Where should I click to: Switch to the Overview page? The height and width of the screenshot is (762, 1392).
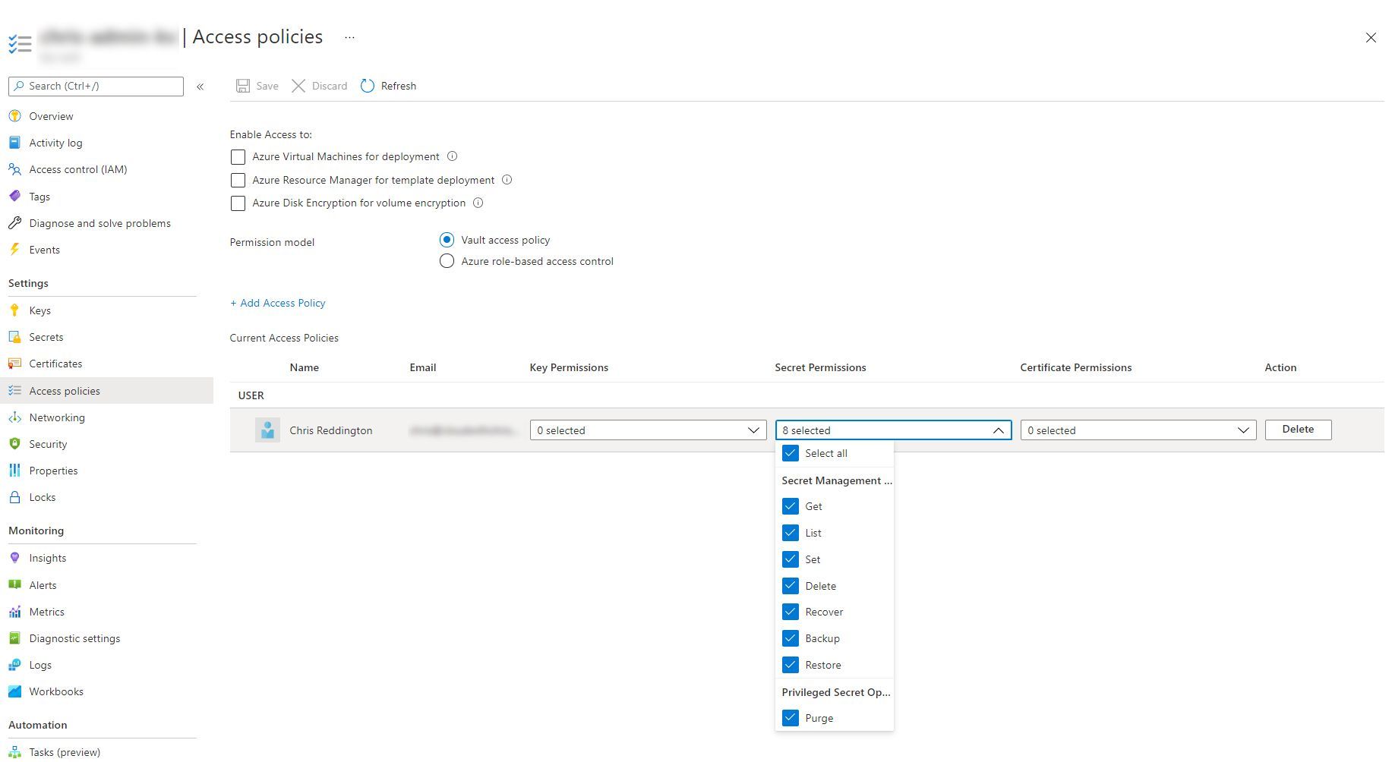[x=51, y=116]
